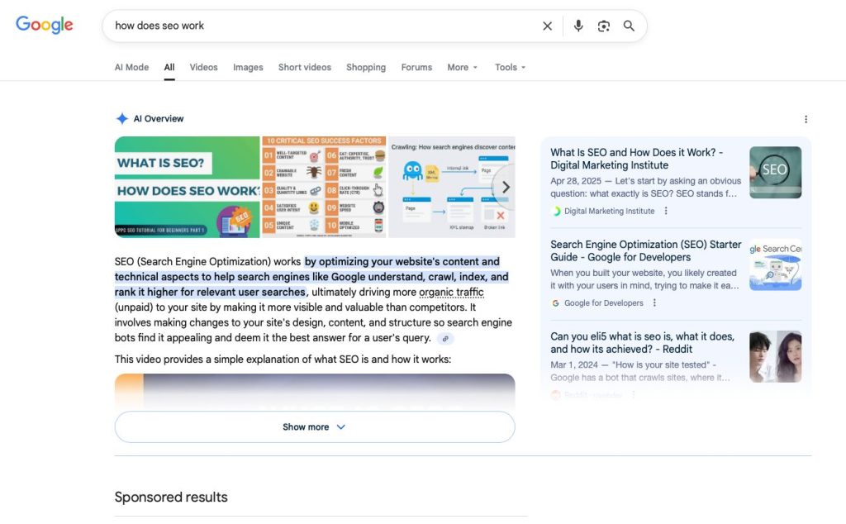
Task: Expand AI Overview with Show more
Action: coord(315,426)
